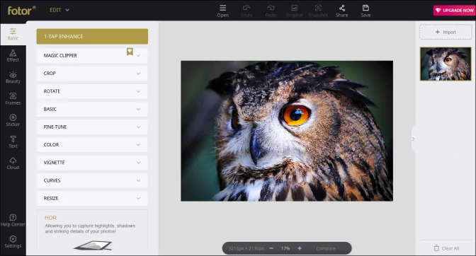Expand the Curves section
Viewport: 476px width, 256px height.
pyautogui.click(x=92, y=180)
